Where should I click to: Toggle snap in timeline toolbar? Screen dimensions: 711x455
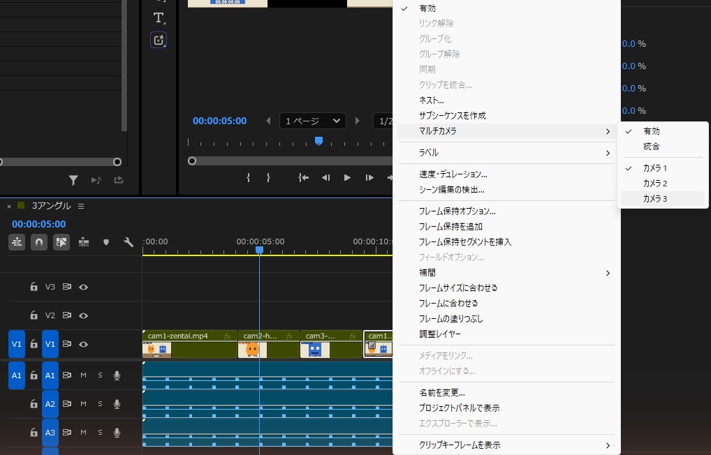point(39,242)
